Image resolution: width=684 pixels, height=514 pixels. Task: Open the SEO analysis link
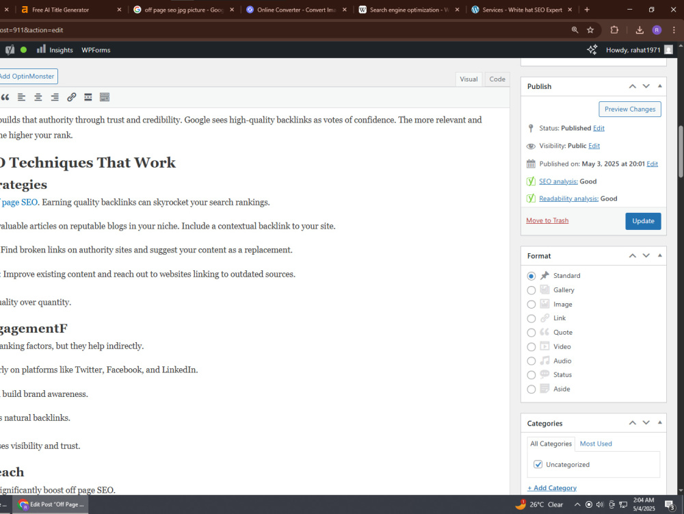pyautogui.click(x=558, y=181)
